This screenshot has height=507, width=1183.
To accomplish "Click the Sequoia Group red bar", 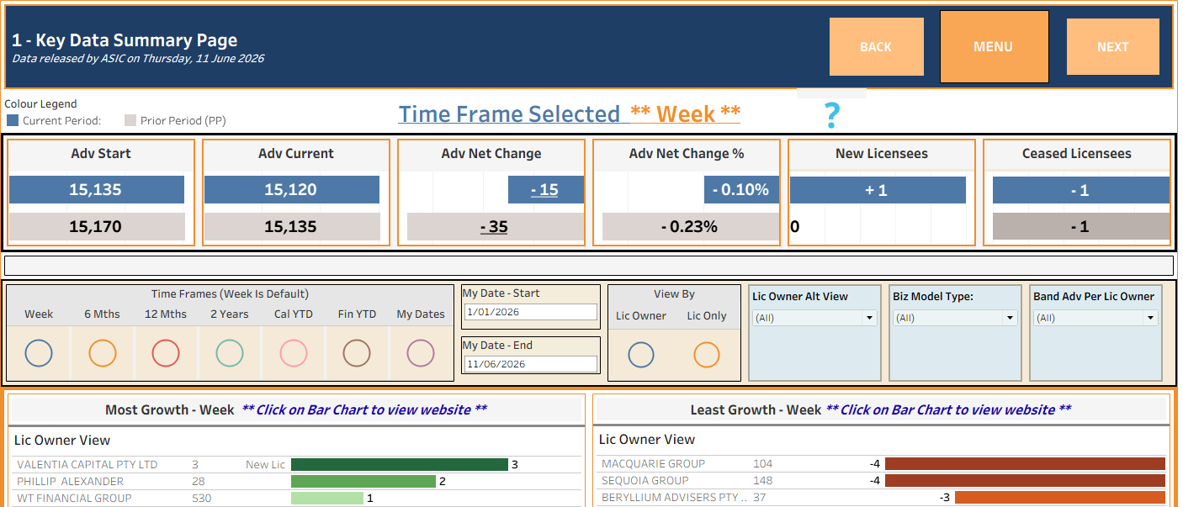I will (x=1025, y=481).
